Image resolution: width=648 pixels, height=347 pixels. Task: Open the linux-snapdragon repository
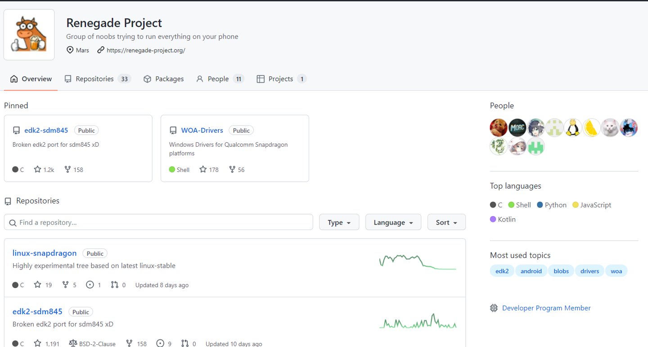pos(45,253)
